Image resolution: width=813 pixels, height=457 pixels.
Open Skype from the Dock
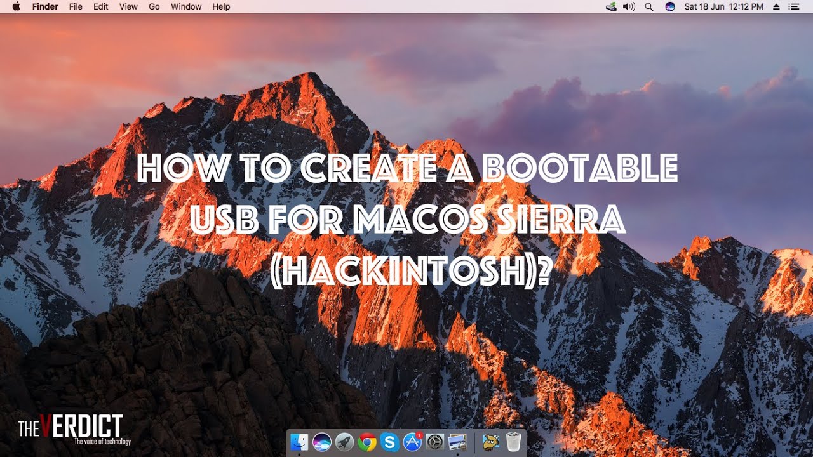390,442
